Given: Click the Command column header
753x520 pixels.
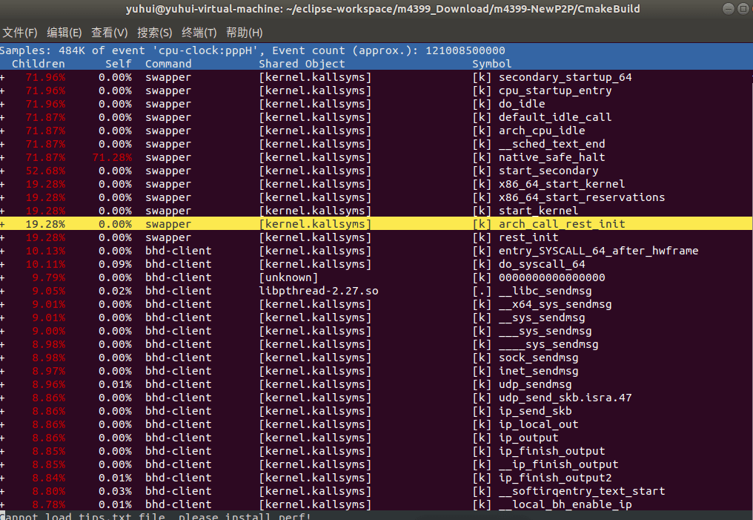Looking at the screenshot, I should (x=168, y=64).
